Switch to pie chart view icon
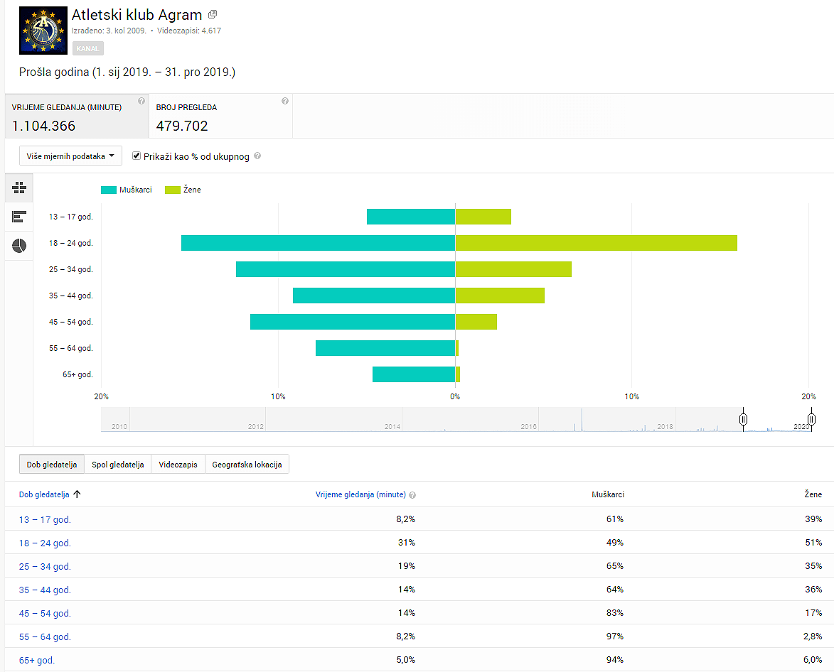This screenshot has height=672, width=834. click(19, 246)
